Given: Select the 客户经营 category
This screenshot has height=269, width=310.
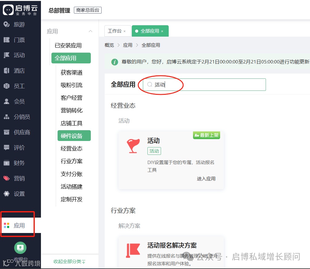Looking at the screenshot, I should pos(71,98).
